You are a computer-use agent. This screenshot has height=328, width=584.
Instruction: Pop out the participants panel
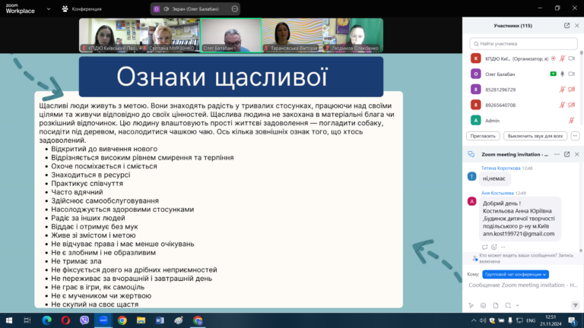(x=567, y=25)
